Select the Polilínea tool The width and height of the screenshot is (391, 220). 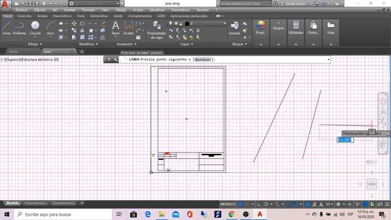[x=19, y=28]
